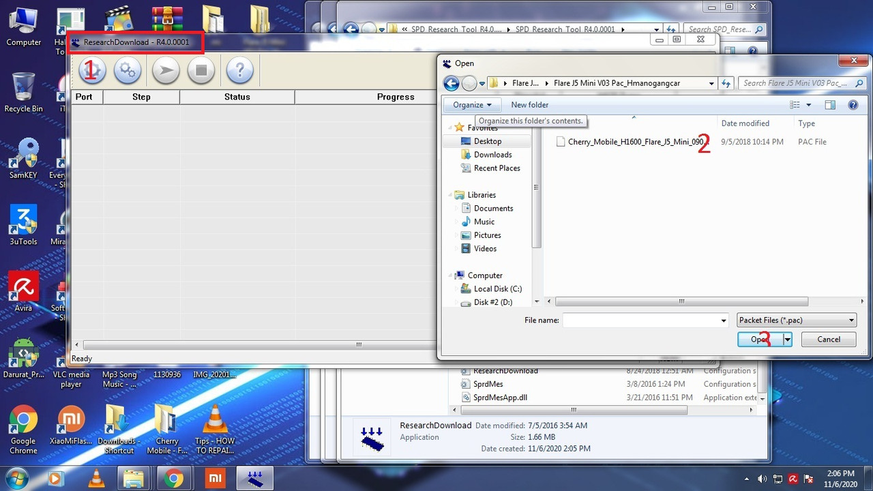Click the Progress column header in ResearchDownload
Viewport: 873px width, 491px height.
396,97
